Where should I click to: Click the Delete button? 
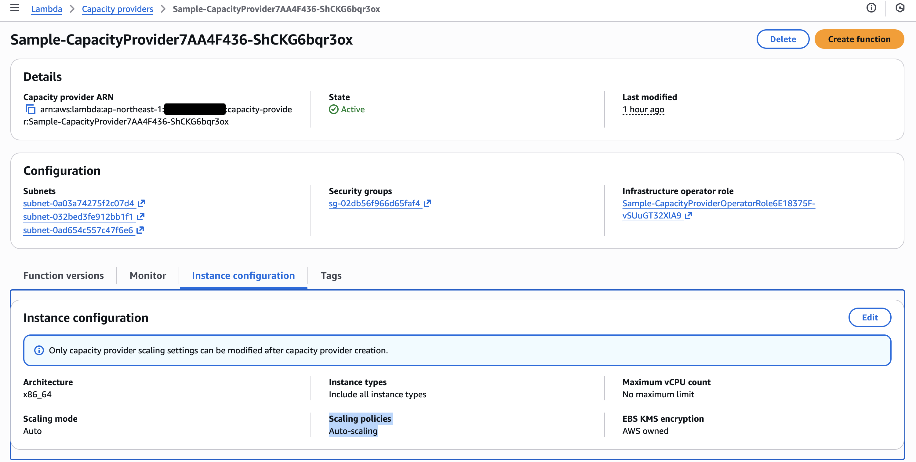point(782,39)
